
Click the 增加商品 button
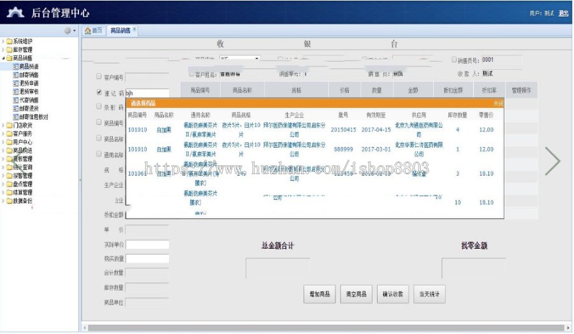[320, 294]
